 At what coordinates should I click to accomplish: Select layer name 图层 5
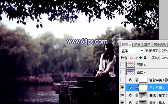[141, 65]
